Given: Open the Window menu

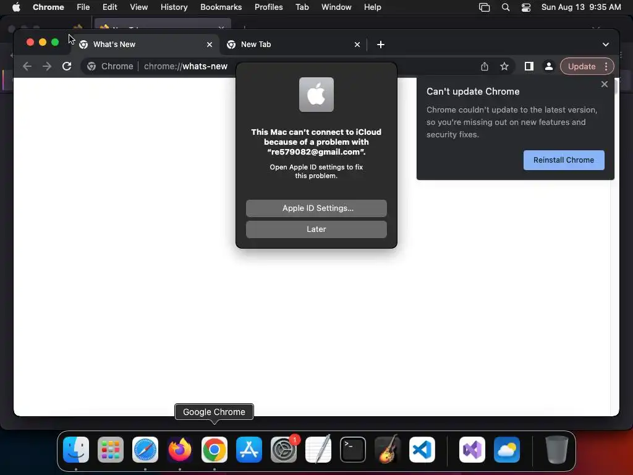Looking at the screenshot, I should click(336, 7).
